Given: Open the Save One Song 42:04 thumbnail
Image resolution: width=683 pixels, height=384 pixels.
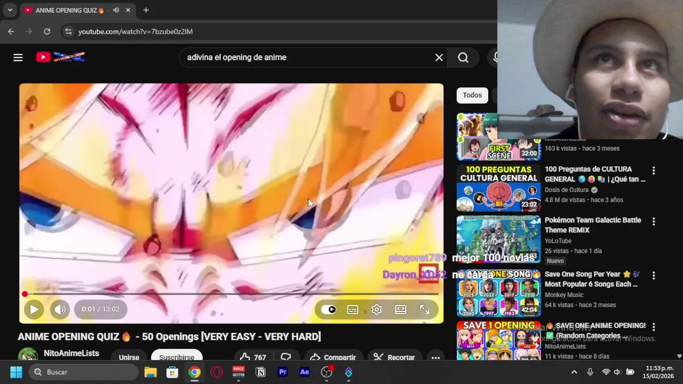Looking at the screenshot, I should (x=499, y=293).
